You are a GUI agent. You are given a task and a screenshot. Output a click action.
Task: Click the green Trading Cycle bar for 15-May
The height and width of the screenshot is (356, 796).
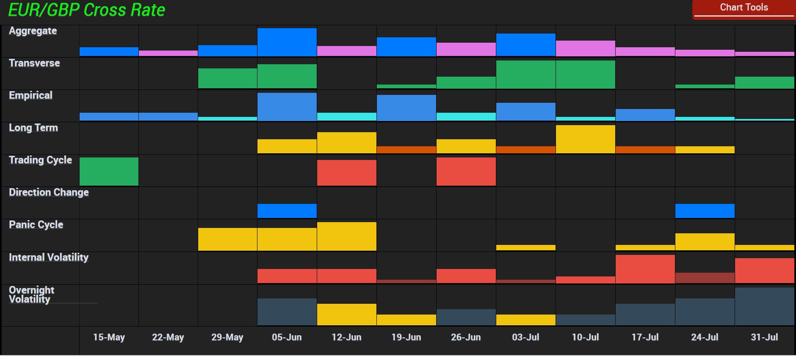click(x=109, y=172)
